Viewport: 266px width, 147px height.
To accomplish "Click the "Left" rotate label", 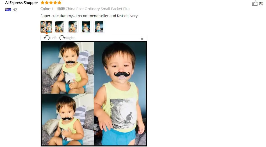I will click(x=53, y=38).
